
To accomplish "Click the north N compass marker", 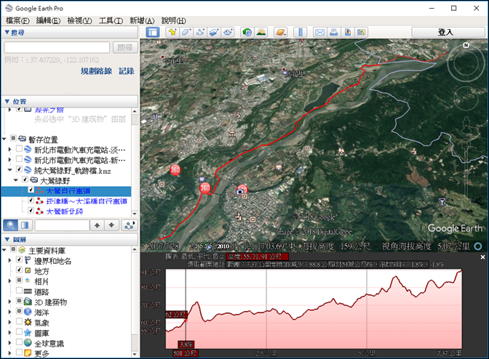I will click(466, 45).
